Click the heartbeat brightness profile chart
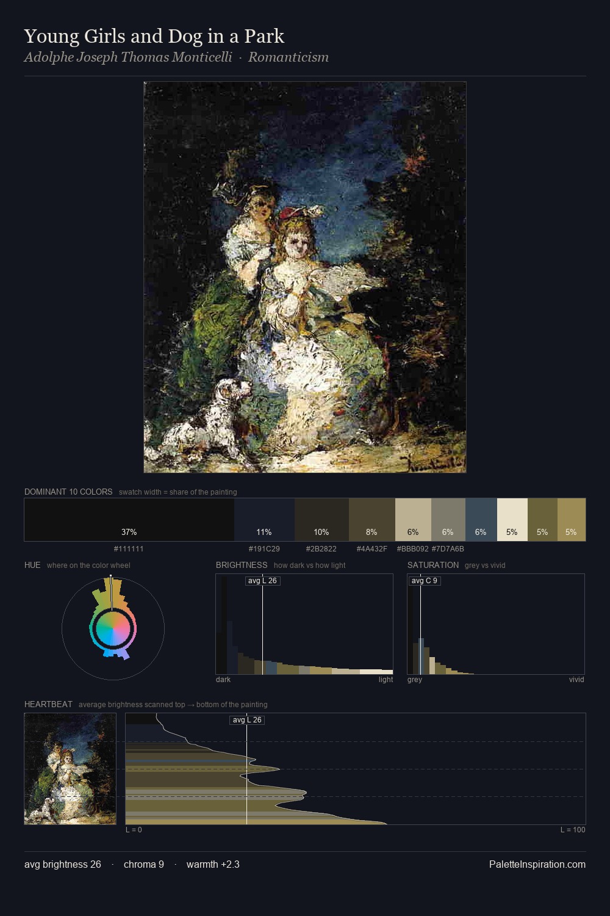The image size is (610, 916). point(356,769)
